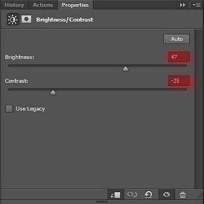Delete adjustment layer trash icon

[182, 194]
